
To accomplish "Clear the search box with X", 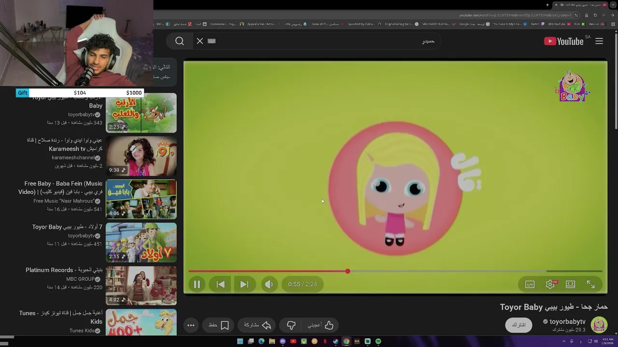I will tap(200, 41).
